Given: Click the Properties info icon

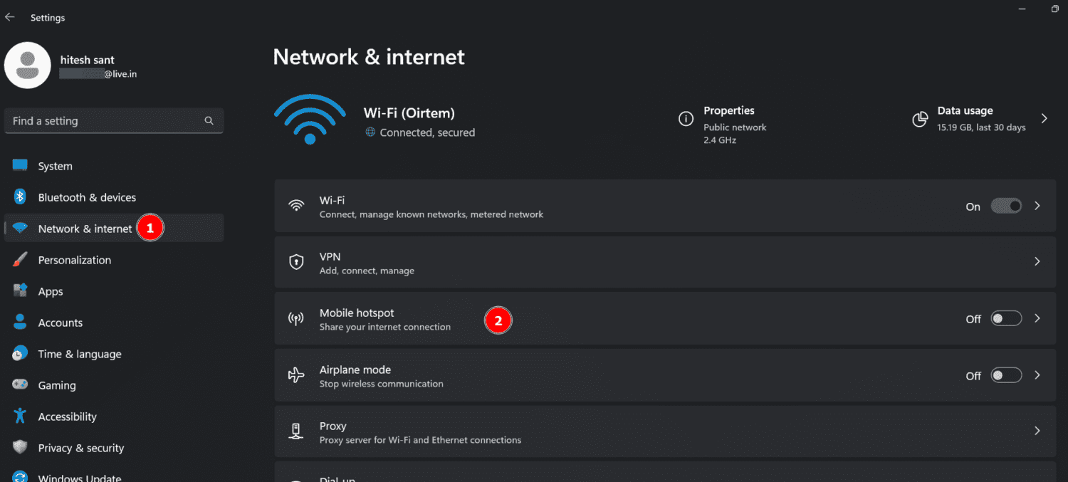Looking at the screenshot, I should [686, 119].
